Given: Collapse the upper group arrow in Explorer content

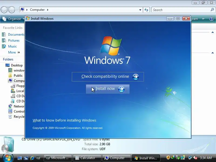Looking at the screenshot, I should point(212,32).
